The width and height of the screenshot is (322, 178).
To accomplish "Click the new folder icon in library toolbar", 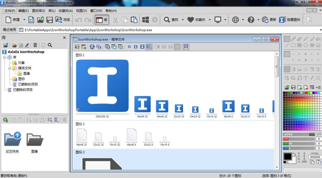I will pyautogui.click(x=14, y=45).
